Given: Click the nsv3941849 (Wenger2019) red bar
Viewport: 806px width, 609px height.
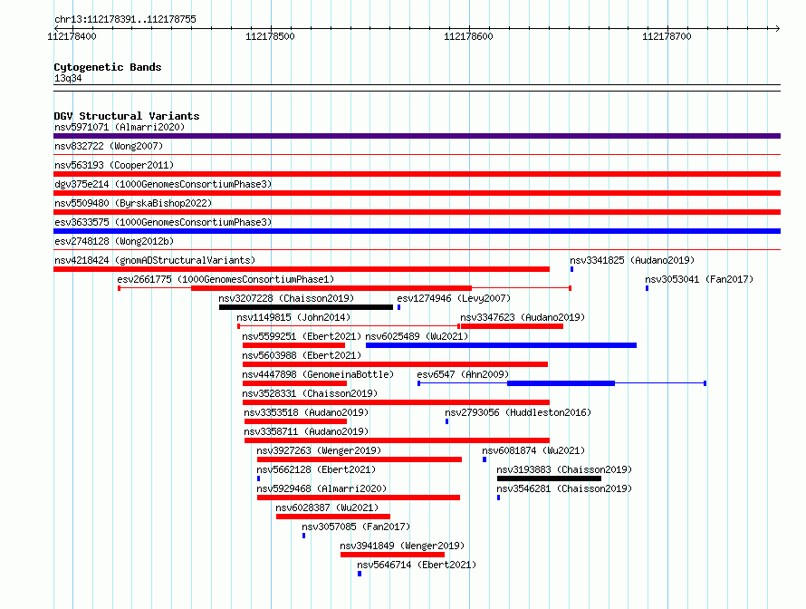Looking at the screenshot, I should click(392, 555).
